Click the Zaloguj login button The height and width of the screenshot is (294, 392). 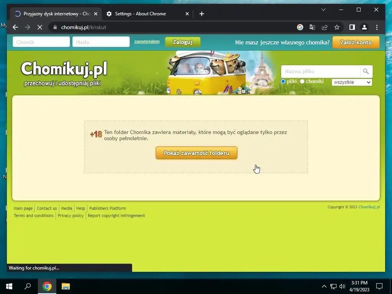(183, 42)
